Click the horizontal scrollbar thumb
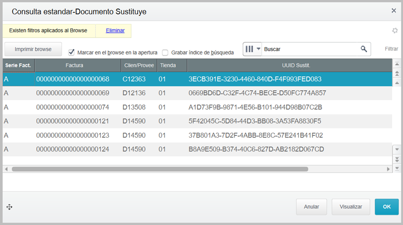The height and width of the screenshot is (225, 403). (x=160, y=169)
